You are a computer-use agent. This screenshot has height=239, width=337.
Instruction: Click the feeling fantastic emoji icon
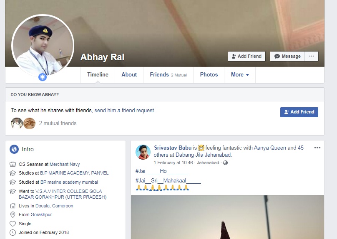click(201, 148)
